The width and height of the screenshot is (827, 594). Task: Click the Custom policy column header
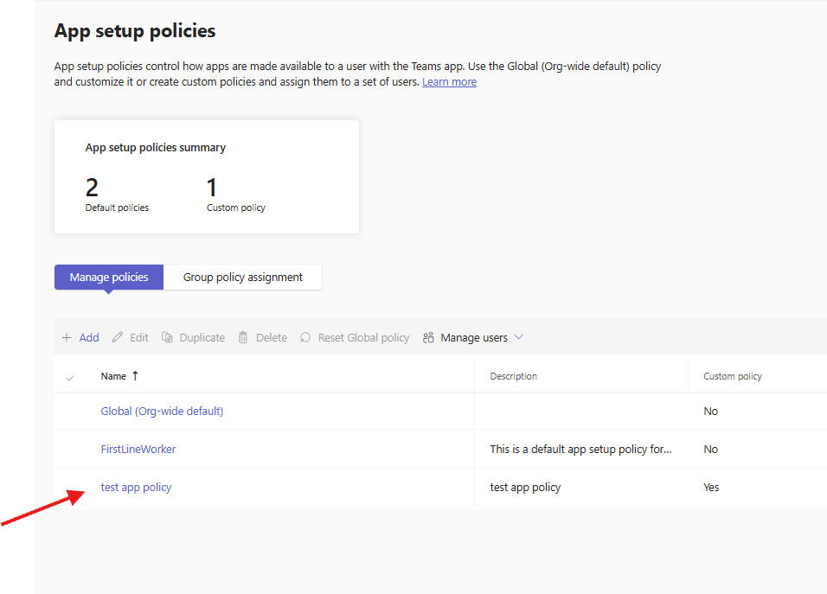732,376
